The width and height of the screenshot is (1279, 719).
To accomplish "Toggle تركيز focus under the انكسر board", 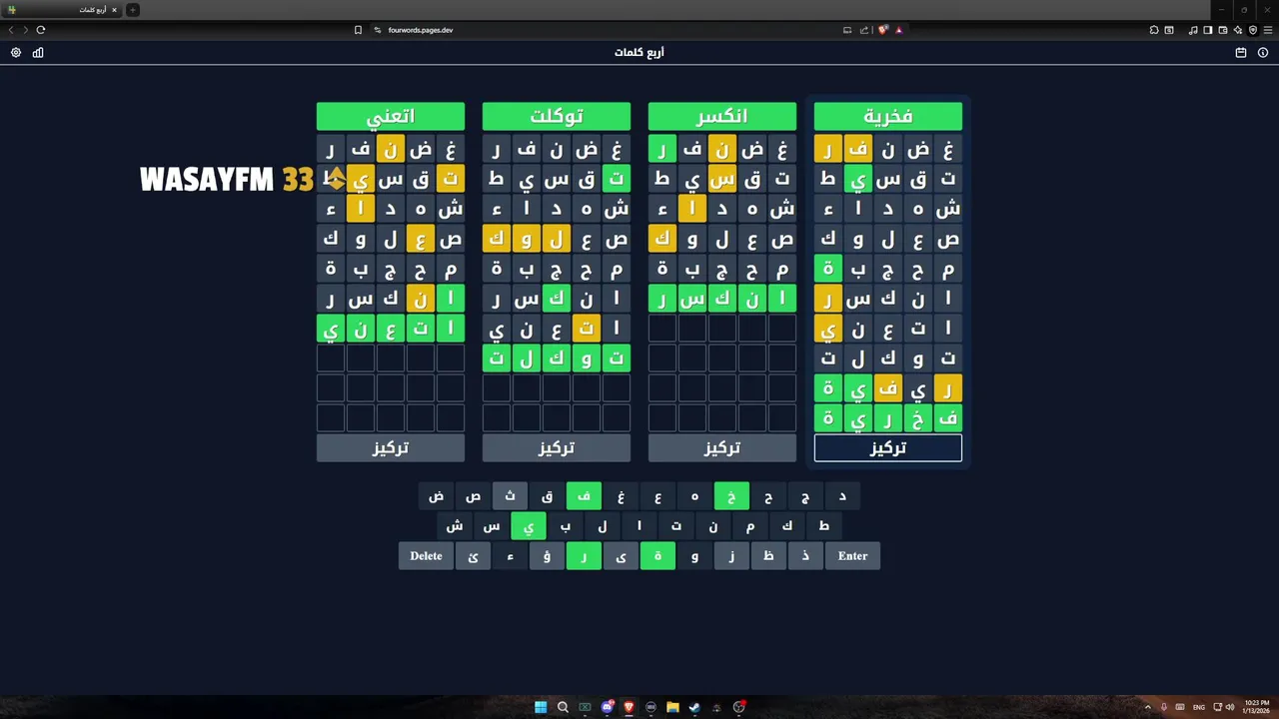I will click(x=722, y=448).
